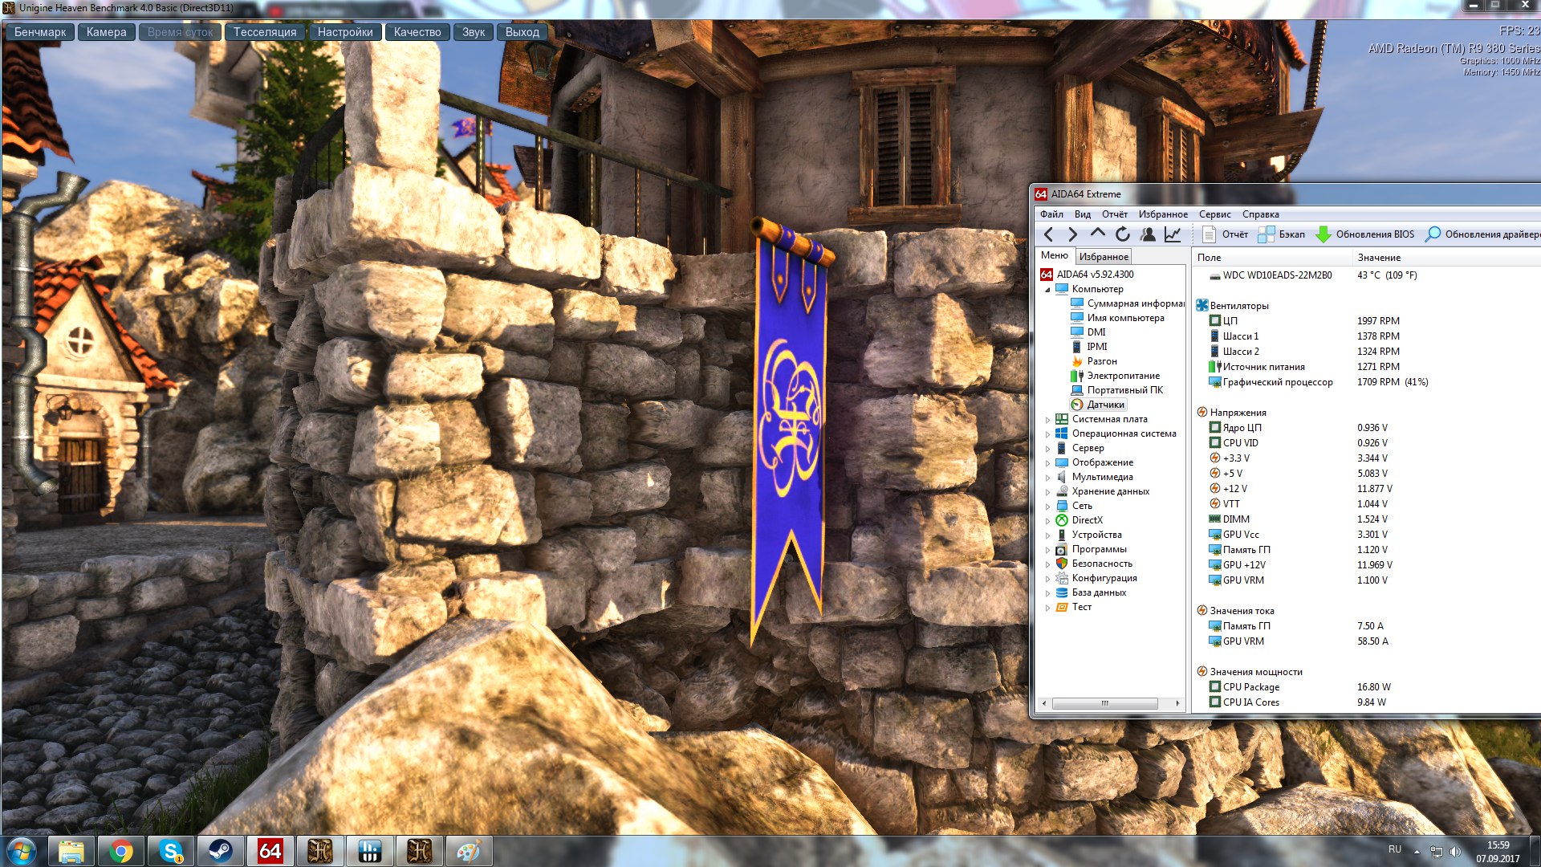This screenshot has height=867, width=1541.
Task: Switch to the Избранное sidebar tab
Action: [1104, 257]
